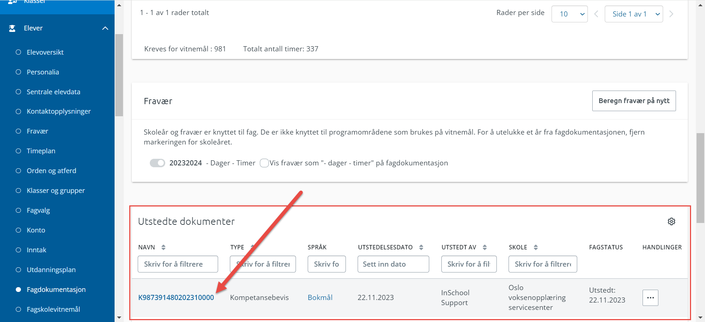Open the Side 1 av 1 page dropdown
The height and width of the screenshot is (322, 705).
tap(634, 14)
